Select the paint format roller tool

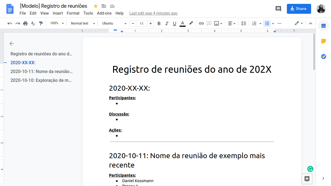[41, 23]
